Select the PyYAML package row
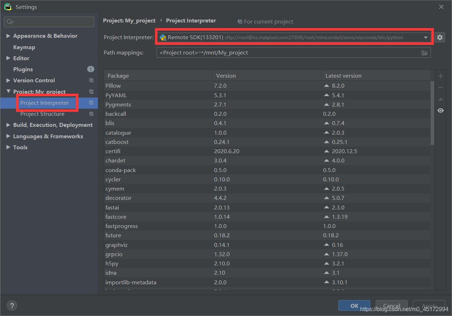The width and height of the screenshot is (452, 316). [267, 95]
